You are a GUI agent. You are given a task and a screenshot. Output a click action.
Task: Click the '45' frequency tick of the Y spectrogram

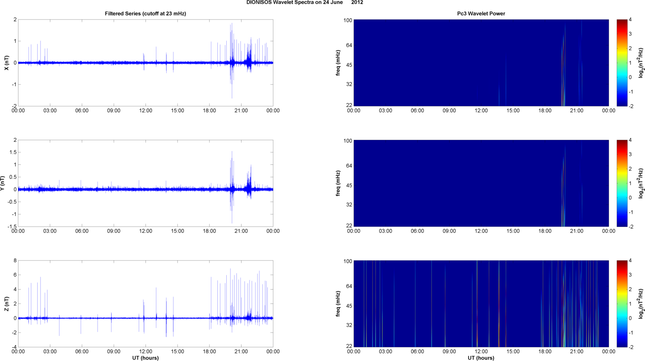point(349,186)
